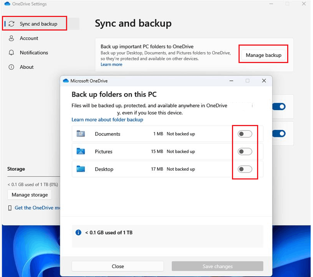
Task: Click the Sync and backup arrows icon
Action: [x=11, y=24]
